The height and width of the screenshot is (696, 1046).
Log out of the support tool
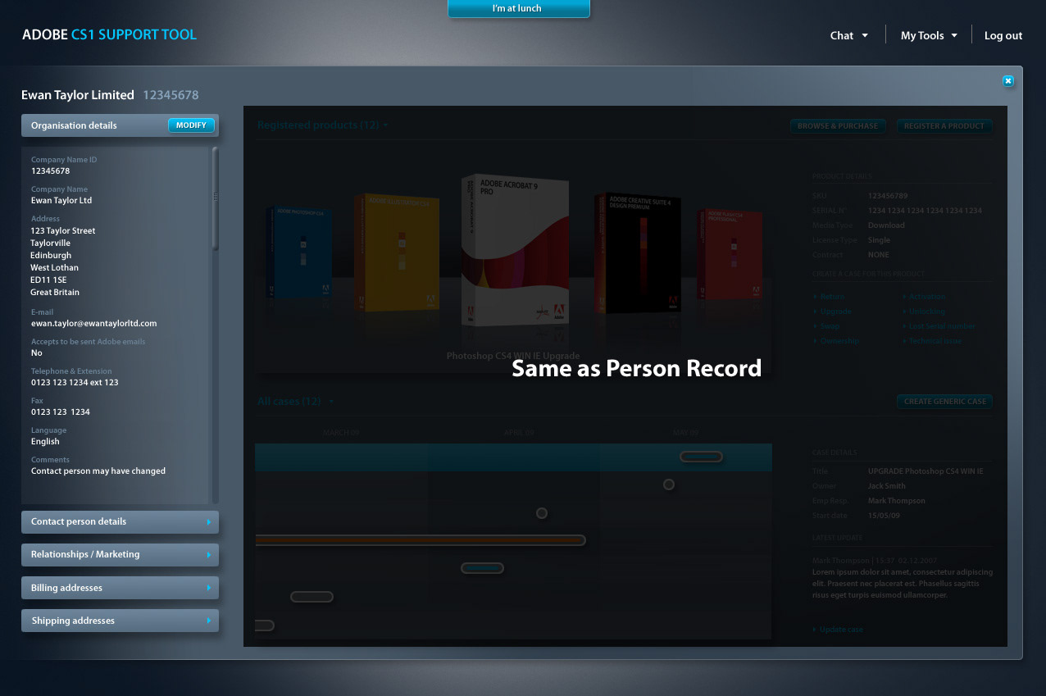pos(1003,35)
